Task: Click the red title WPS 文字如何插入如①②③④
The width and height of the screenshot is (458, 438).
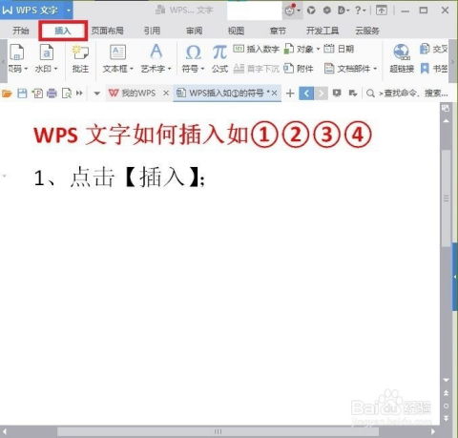Action: click(x=202, y=135)
